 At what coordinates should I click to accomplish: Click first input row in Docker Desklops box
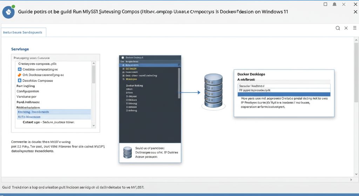pyautogui.click(x=284, y=86)
